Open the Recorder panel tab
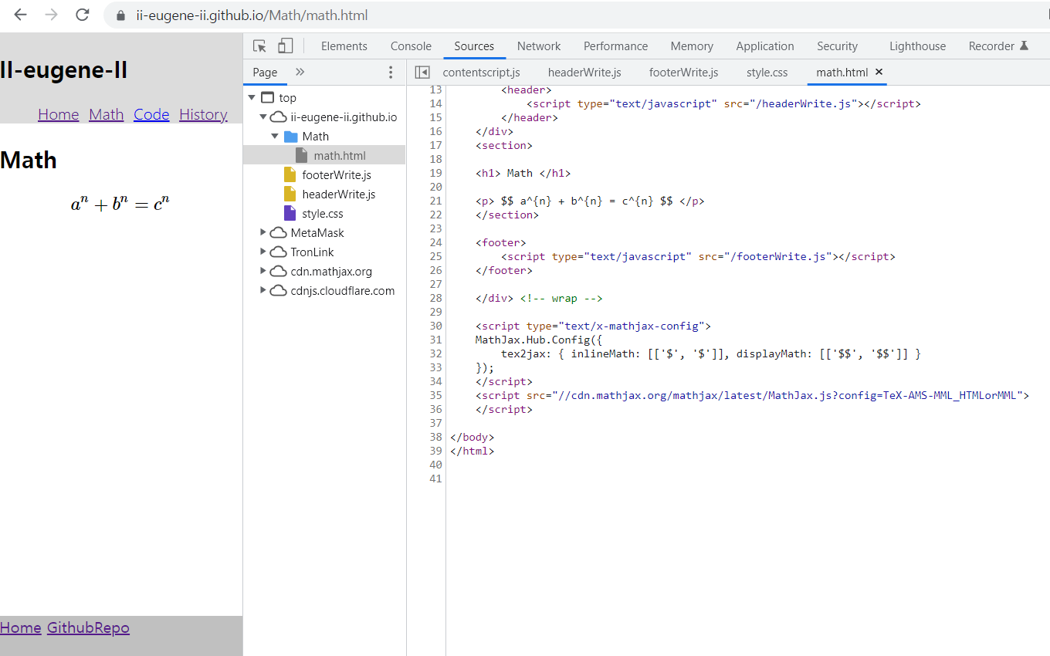 (998, 46)
